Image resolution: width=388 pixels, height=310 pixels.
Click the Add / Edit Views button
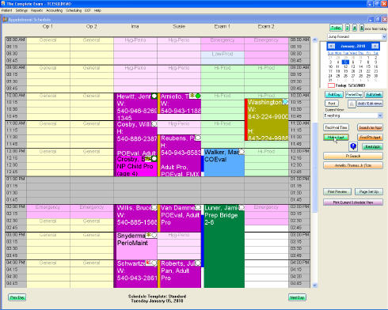[370, 104]
